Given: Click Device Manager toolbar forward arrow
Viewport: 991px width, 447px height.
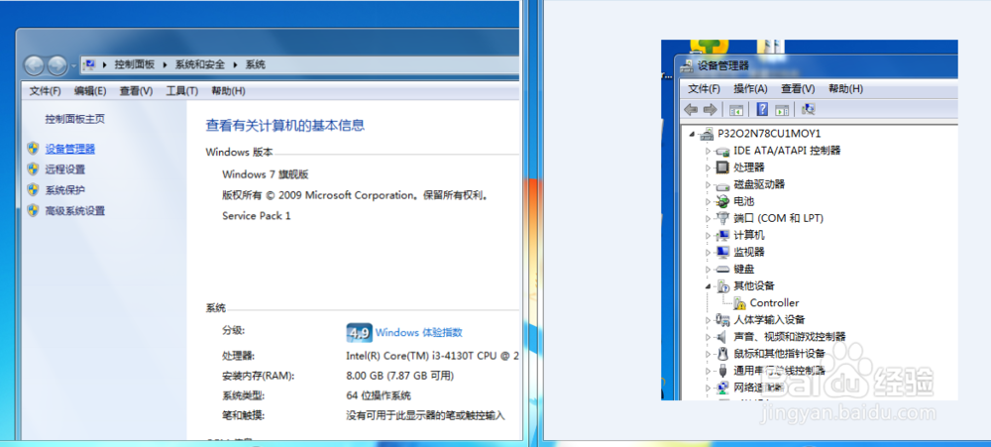Looking at the screenshot, I should point(711,110).
